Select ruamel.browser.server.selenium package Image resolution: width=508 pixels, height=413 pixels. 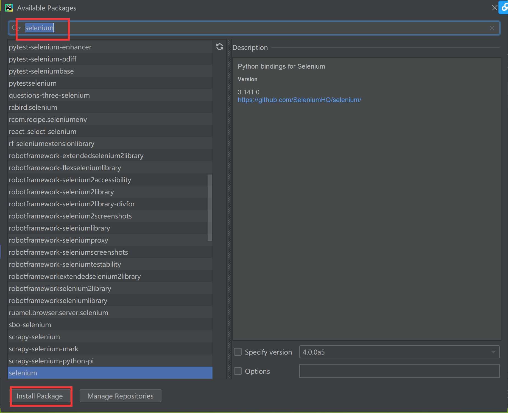point(110,313)
